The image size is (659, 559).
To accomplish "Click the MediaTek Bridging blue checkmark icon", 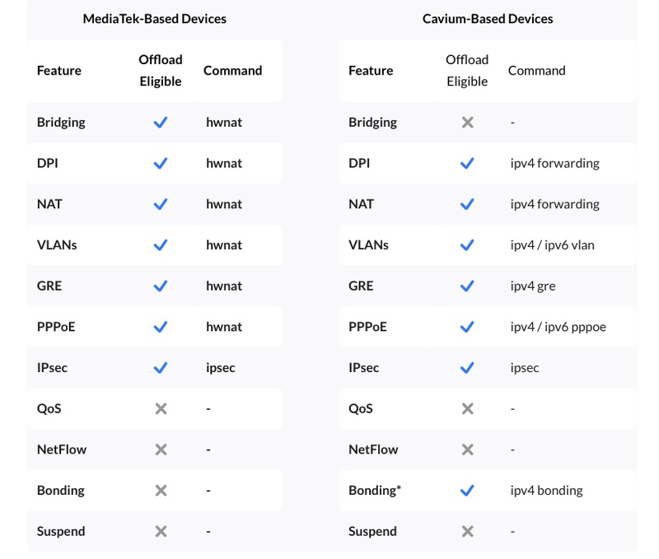I will (x=161, y=122).
